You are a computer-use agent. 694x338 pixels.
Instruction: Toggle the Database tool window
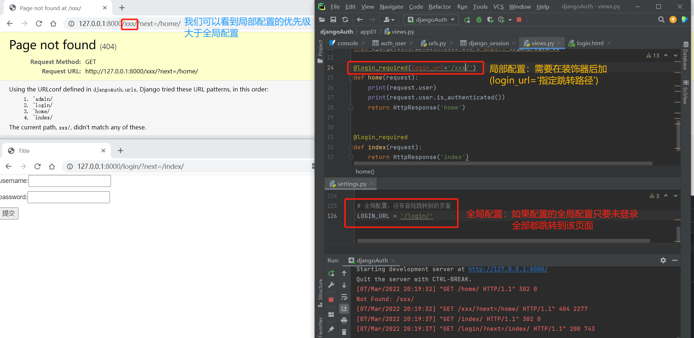tap(686, 56)
